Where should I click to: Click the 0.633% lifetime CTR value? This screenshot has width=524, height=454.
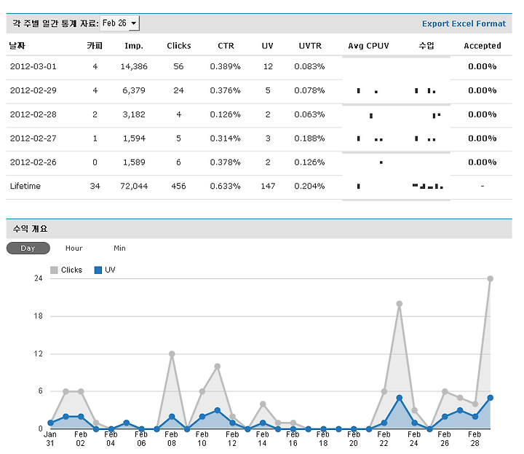225,186
